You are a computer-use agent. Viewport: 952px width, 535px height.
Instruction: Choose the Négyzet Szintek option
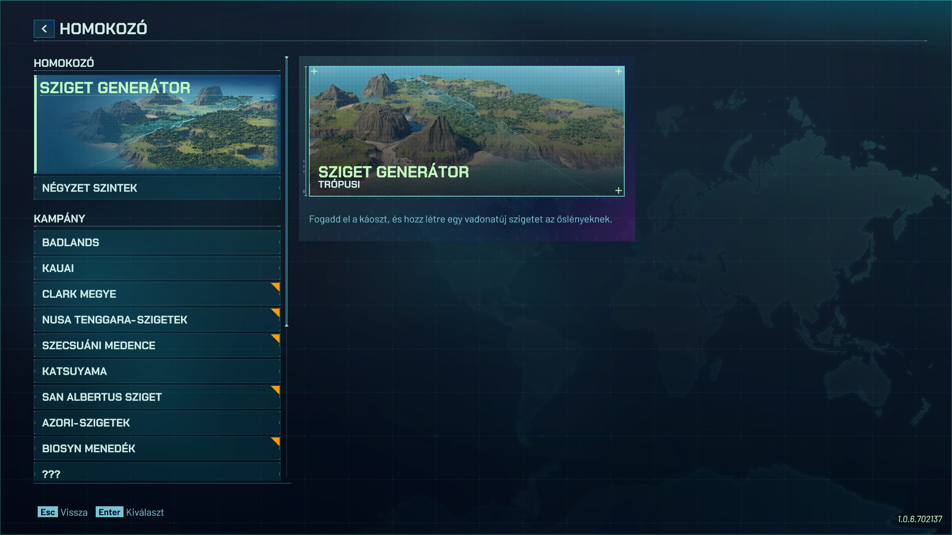click(x=157, y=188)
